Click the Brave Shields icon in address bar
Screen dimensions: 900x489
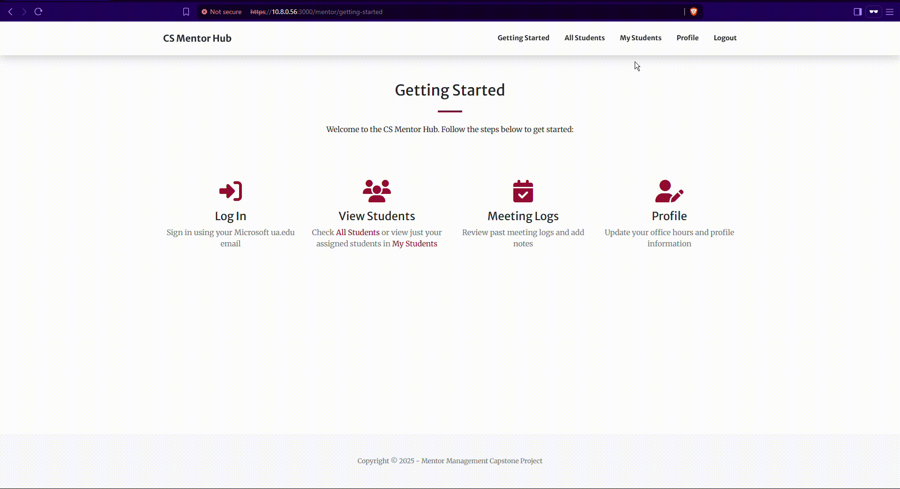[x=694, y=12]
